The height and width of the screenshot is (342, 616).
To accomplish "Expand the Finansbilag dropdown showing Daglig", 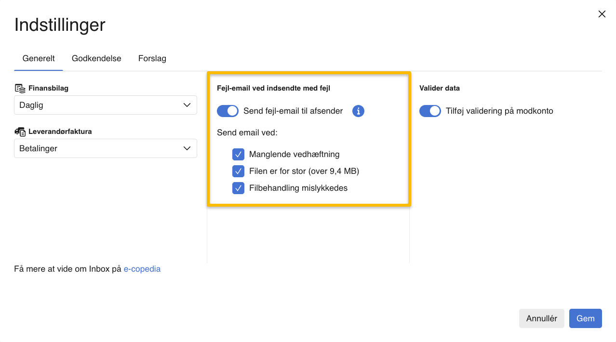I will coord(106,105).
